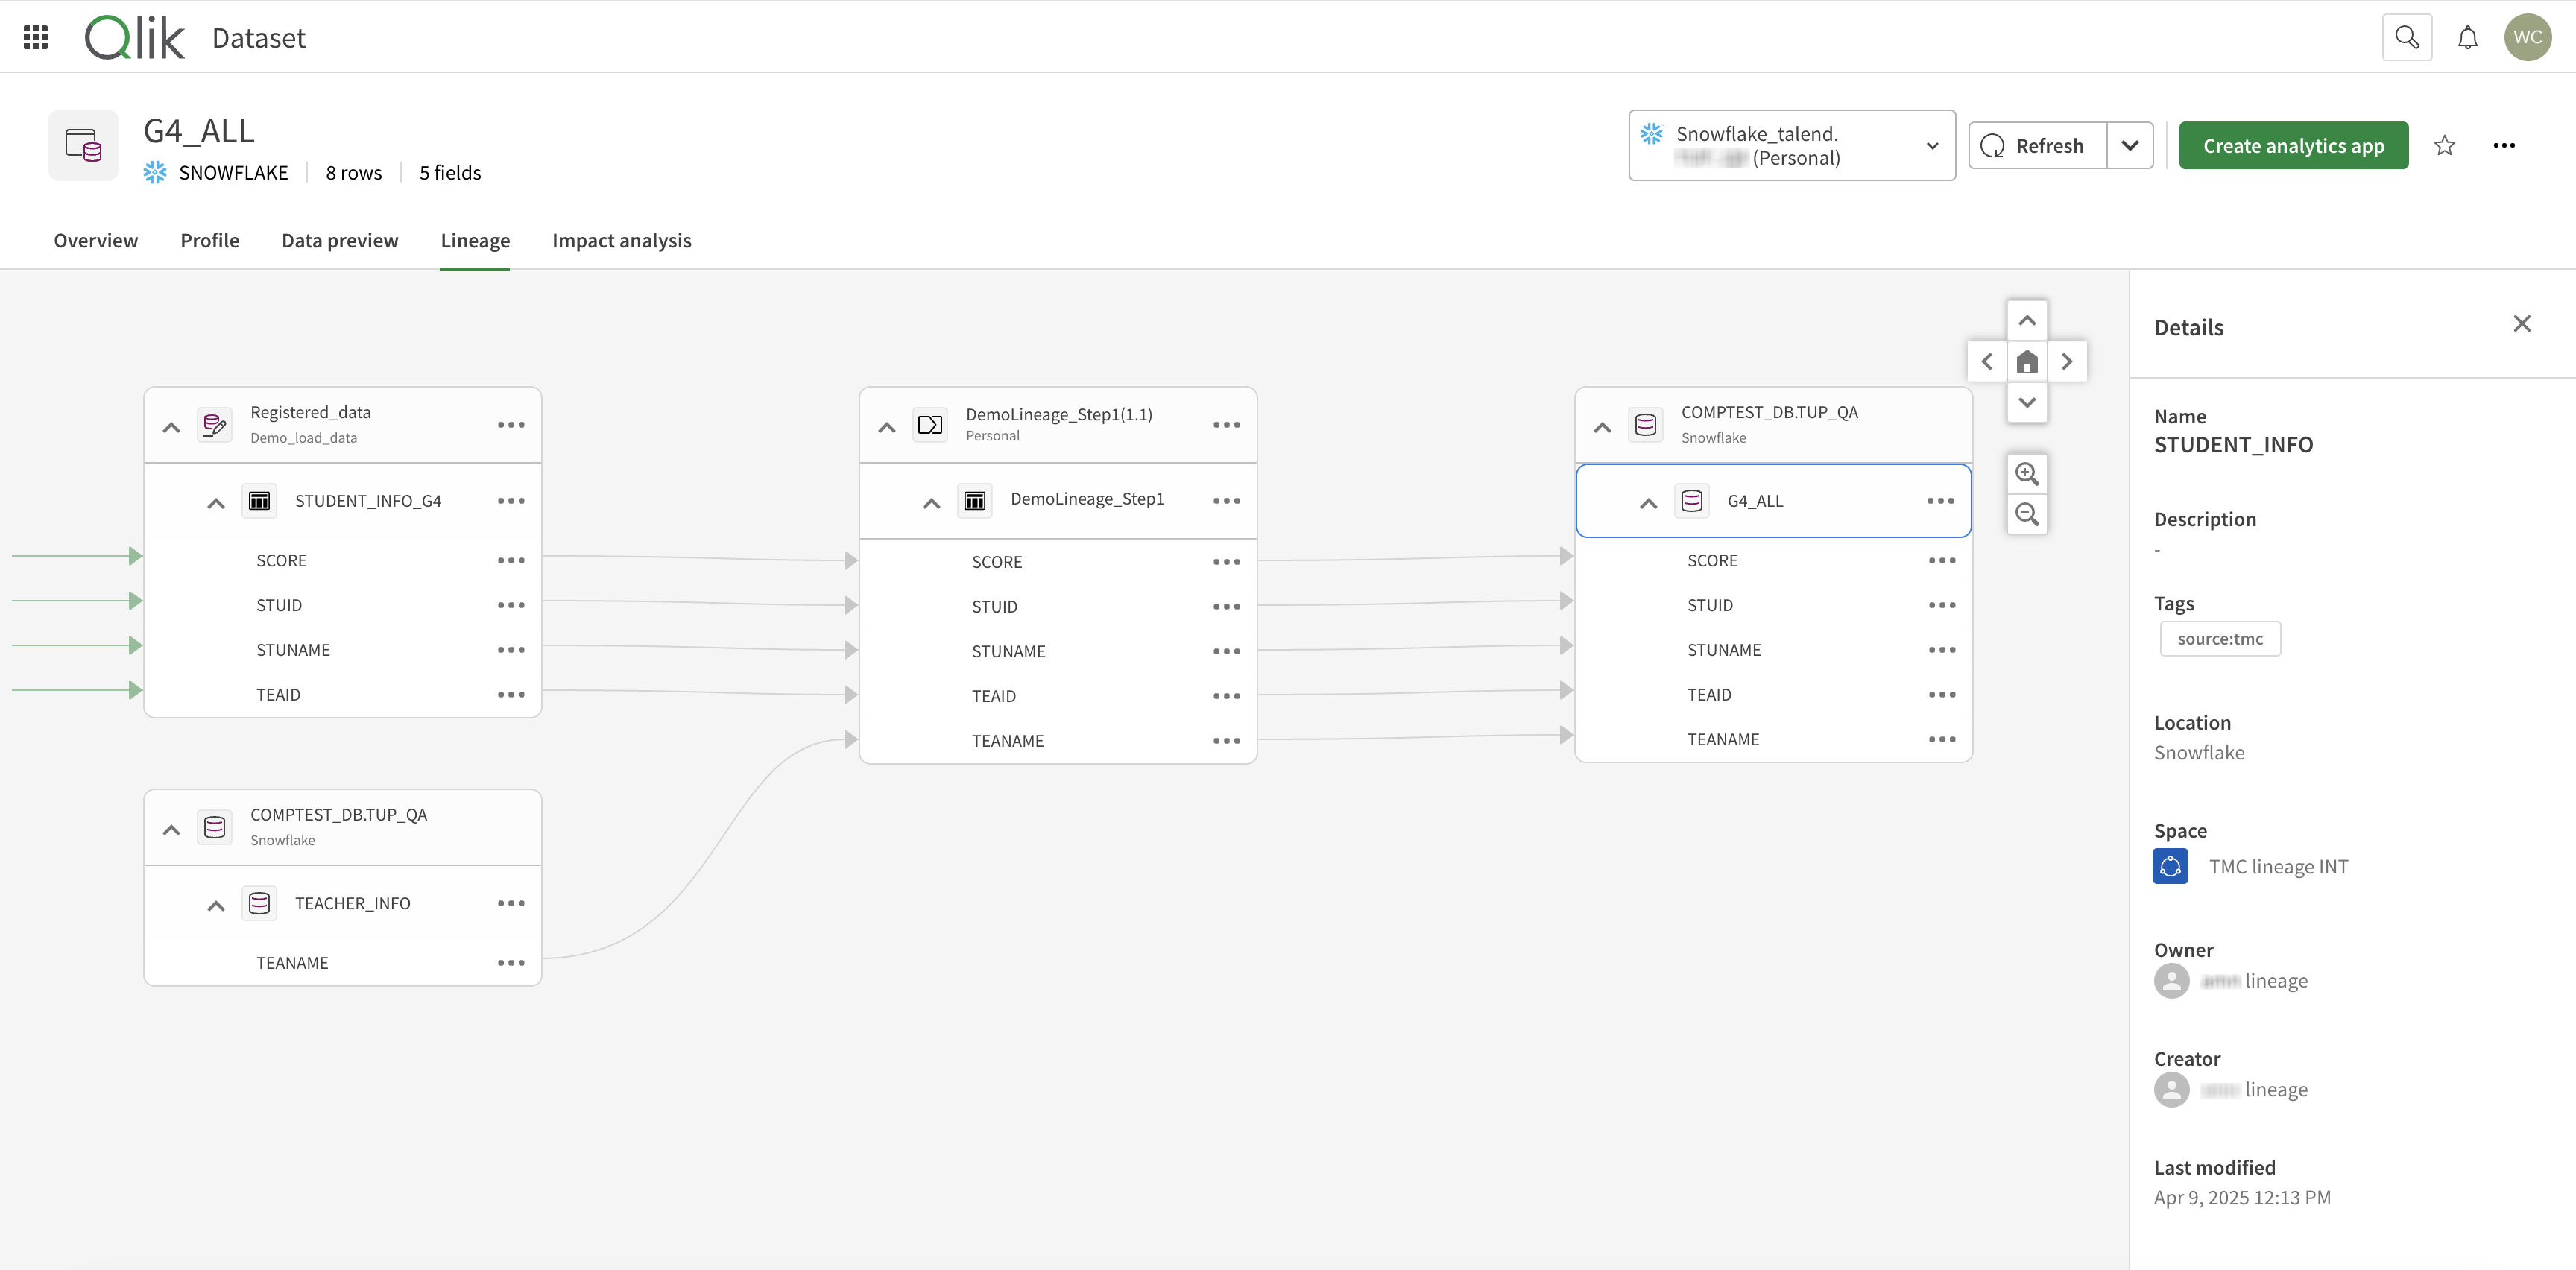Viewport: 2576px width, 1270px height.
Task: Expand the Refresh button dropdown arrow
Action: (2130, 145)
